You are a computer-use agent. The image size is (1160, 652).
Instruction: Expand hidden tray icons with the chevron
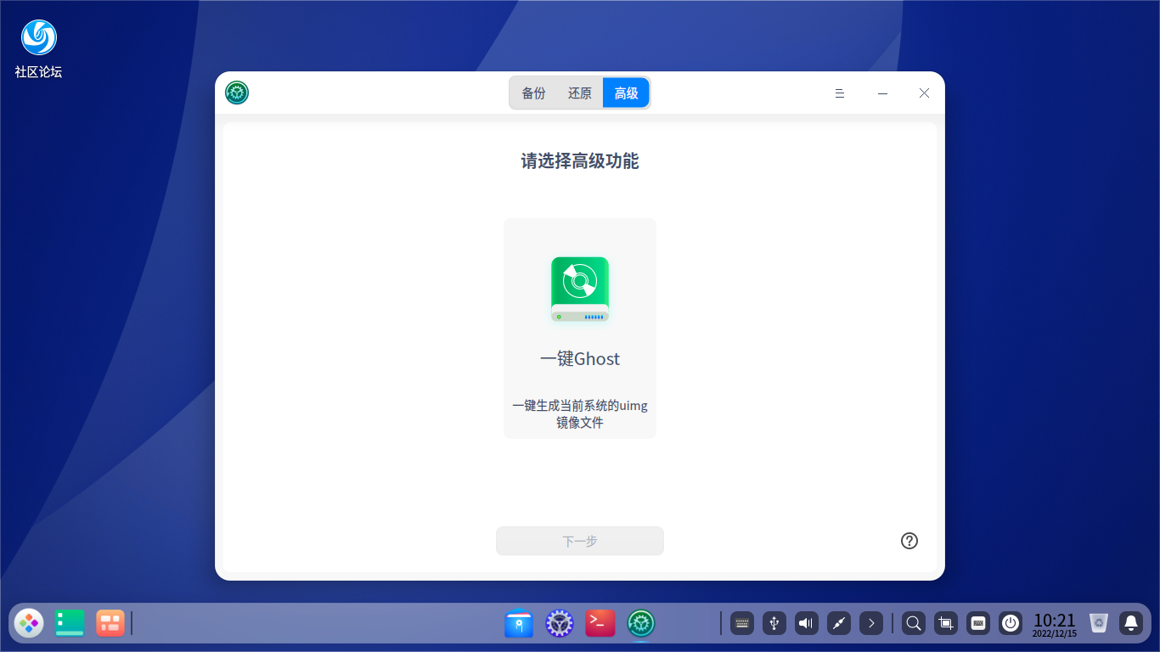(x=871, y=623)
